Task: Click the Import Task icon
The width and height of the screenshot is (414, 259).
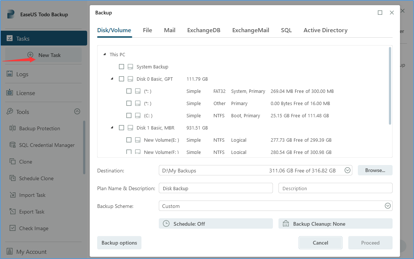Action: pyautogui.click(x=13, y=195)
